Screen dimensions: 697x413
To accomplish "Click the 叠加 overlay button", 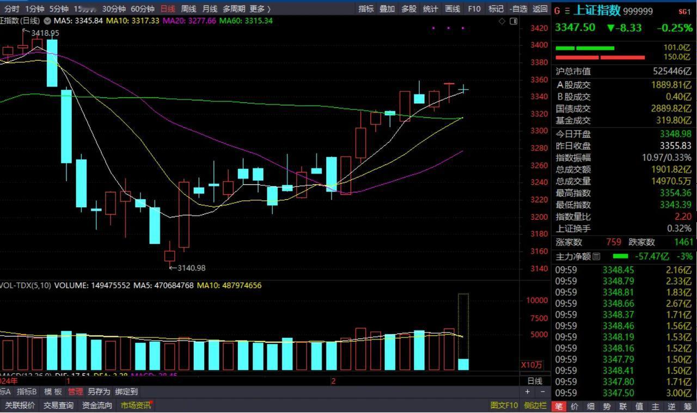I will (387, 9).
